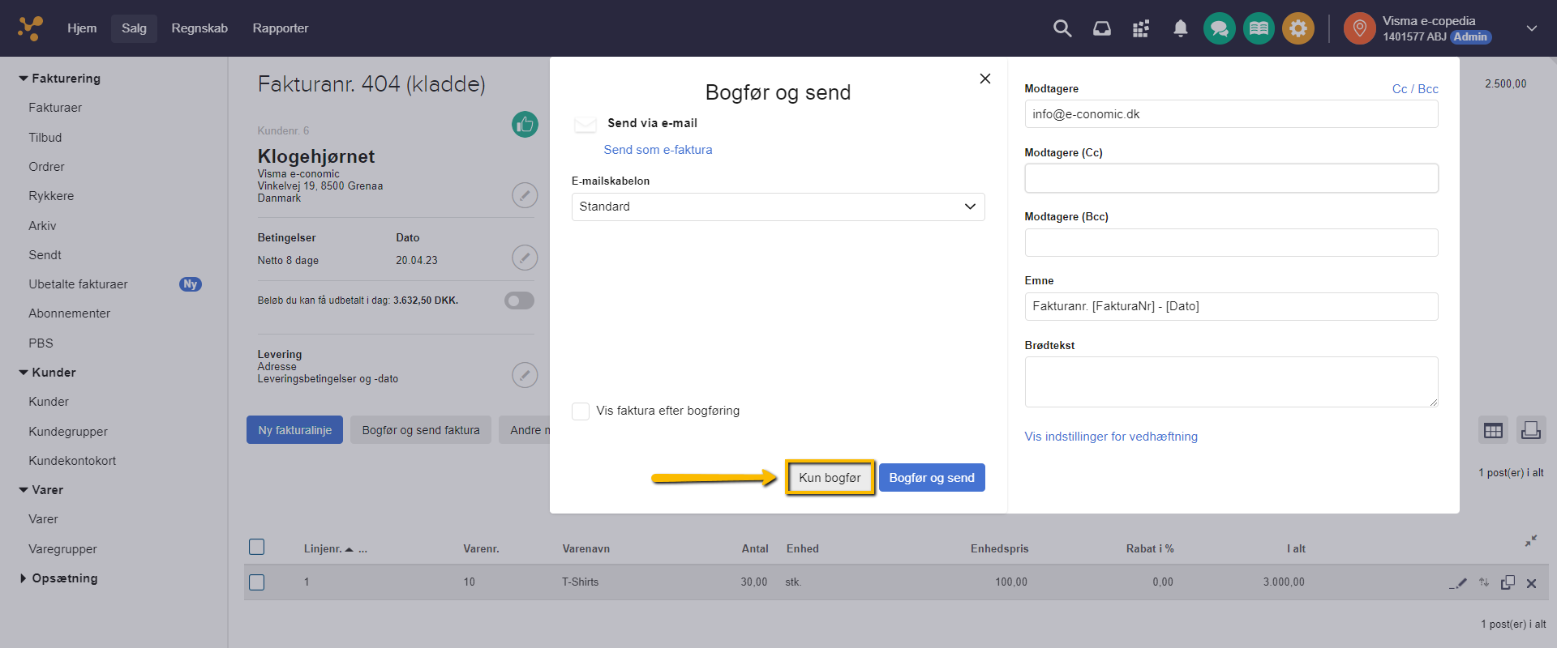
Task: Open the inbox tray icon
Action: (x=1101, y=29)
